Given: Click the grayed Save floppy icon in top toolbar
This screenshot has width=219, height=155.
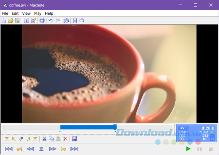Looking at the screenshot, I should tap(18, 20).
